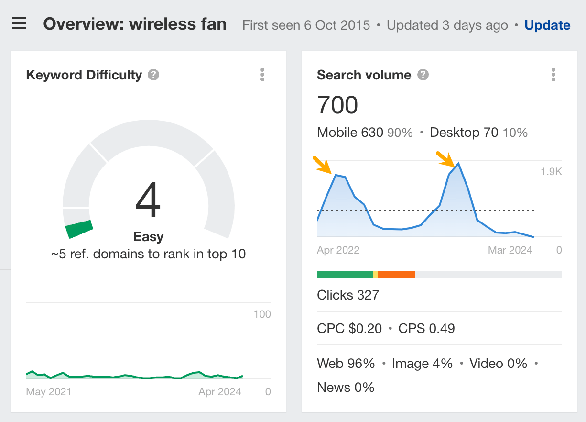Click the keyword title Overview: wireless fan

click(135, 24)
